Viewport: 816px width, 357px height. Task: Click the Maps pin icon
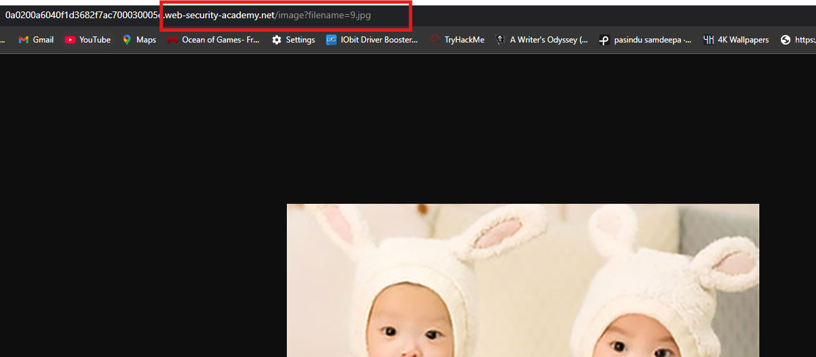[127, 40]
